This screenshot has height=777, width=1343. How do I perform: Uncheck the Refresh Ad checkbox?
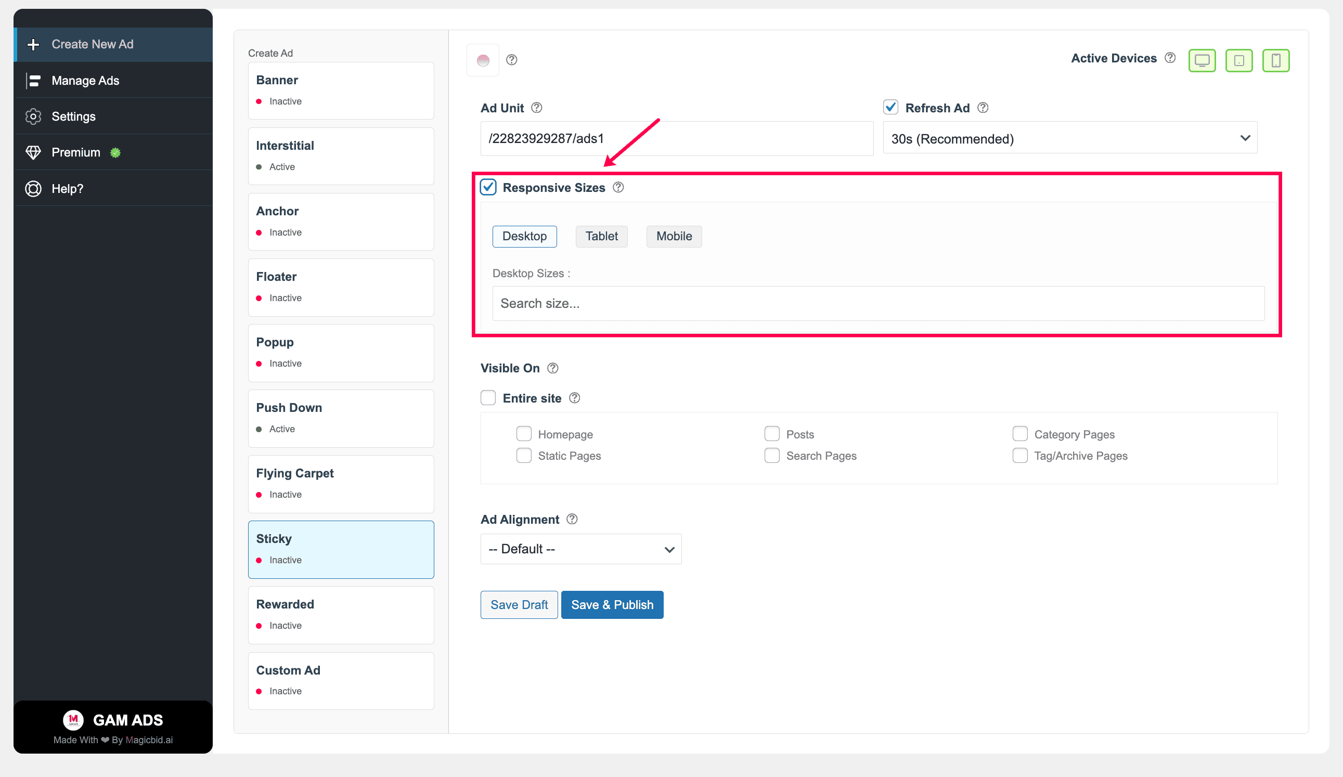(890, 107)
